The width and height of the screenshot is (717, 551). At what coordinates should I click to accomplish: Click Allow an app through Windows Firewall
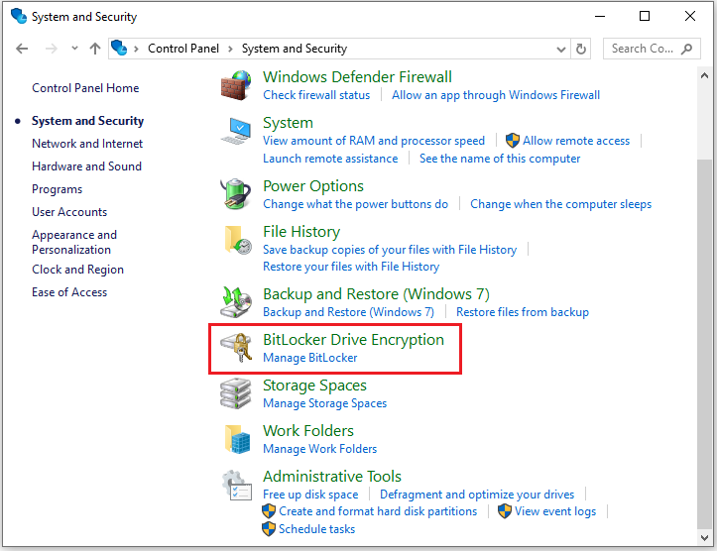click(x=496, y=95)
